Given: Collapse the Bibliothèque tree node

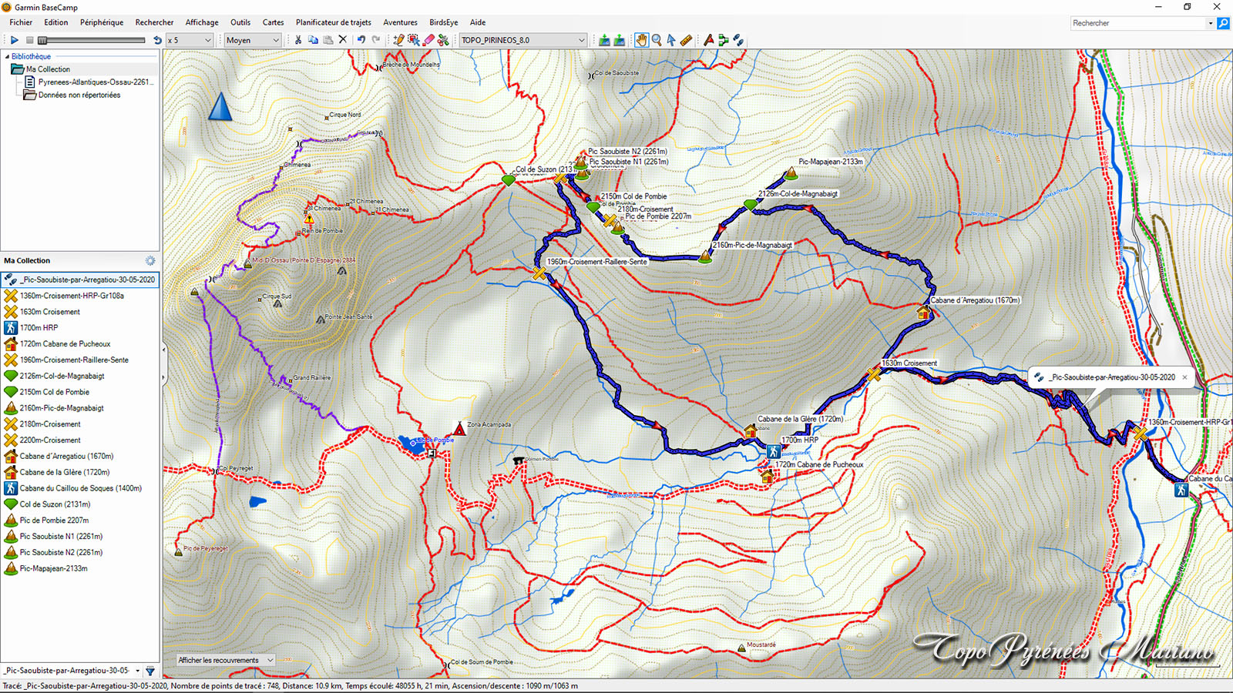Looking at the screenshot, I should coord(7,56).
